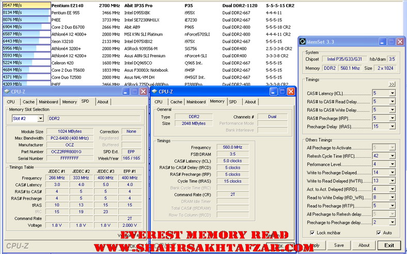Click the Frequency field showing 560.0 MHz
Image resolution: width=407 pixels, height=254 pixels.
232,147
